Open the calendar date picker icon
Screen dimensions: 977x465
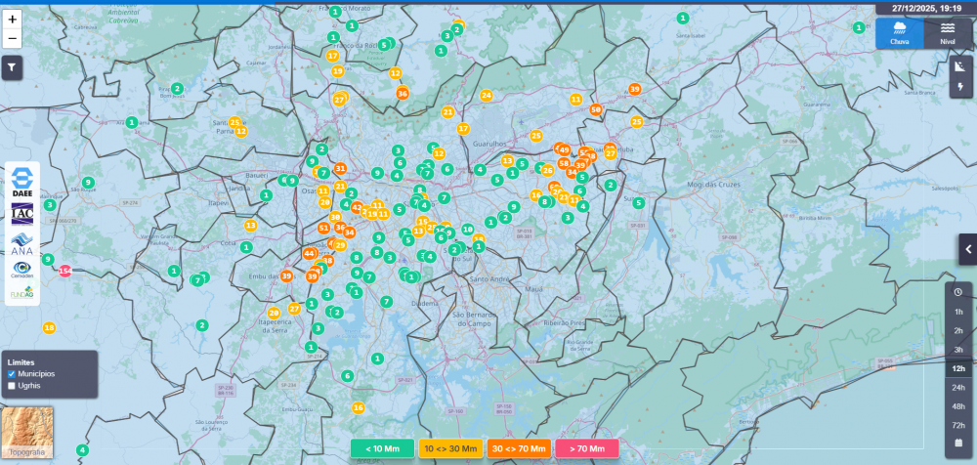point(958,444)
